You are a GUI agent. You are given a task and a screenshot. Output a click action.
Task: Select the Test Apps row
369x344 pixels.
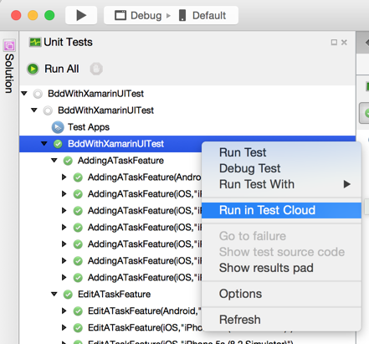pos(187,127)
